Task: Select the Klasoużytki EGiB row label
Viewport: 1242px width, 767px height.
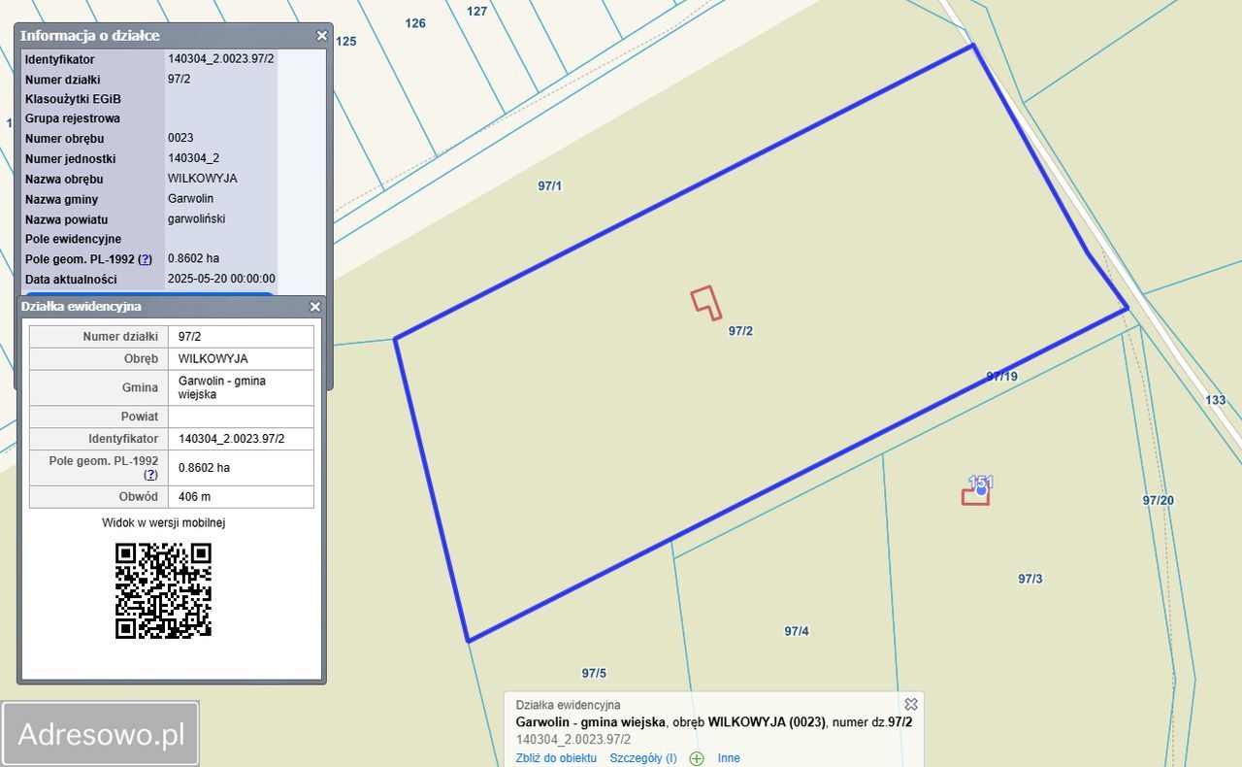Action: click(x=73, y=99)
